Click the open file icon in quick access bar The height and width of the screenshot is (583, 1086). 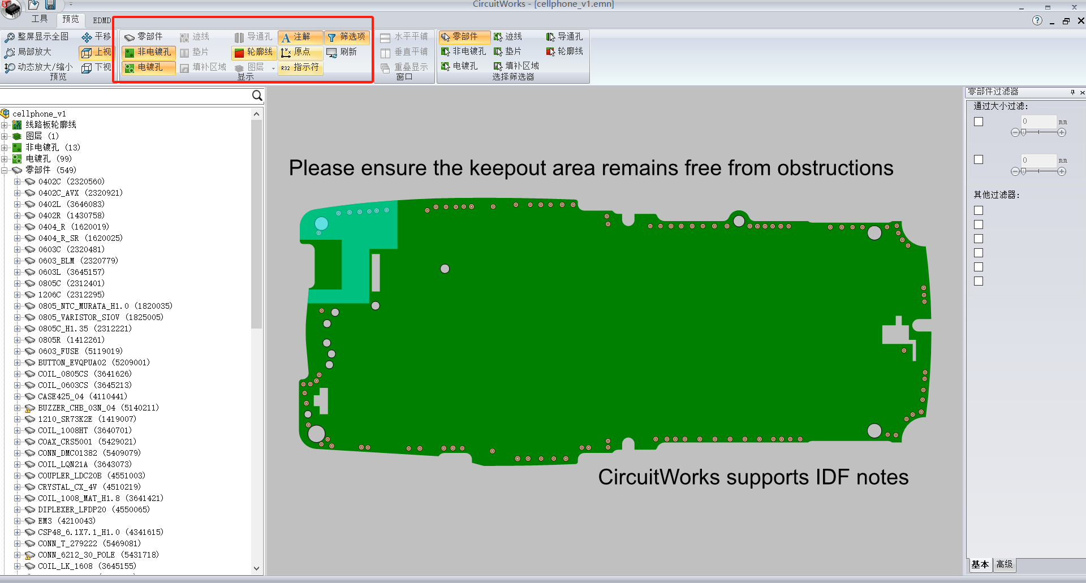tap(34, 5)
